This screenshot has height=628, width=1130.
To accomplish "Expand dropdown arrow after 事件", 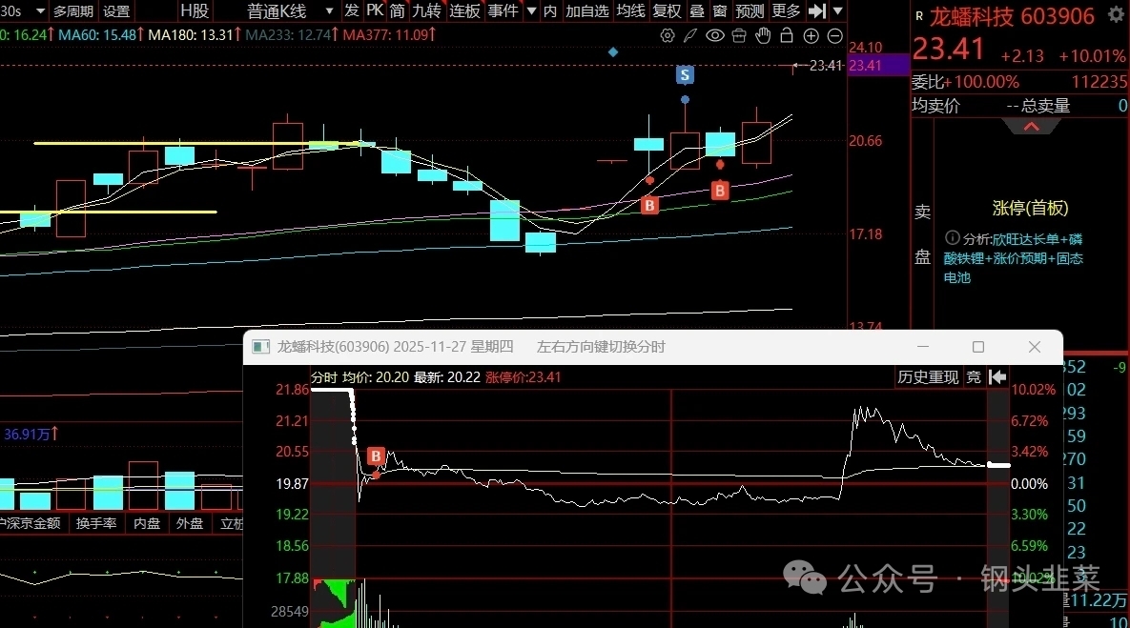I will 532,10.
